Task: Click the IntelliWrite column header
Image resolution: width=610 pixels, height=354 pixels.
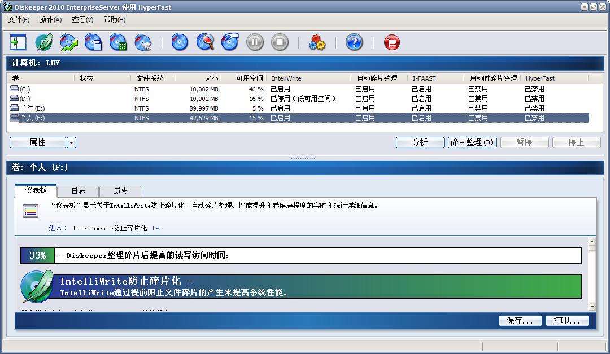Action: point(308,78)
